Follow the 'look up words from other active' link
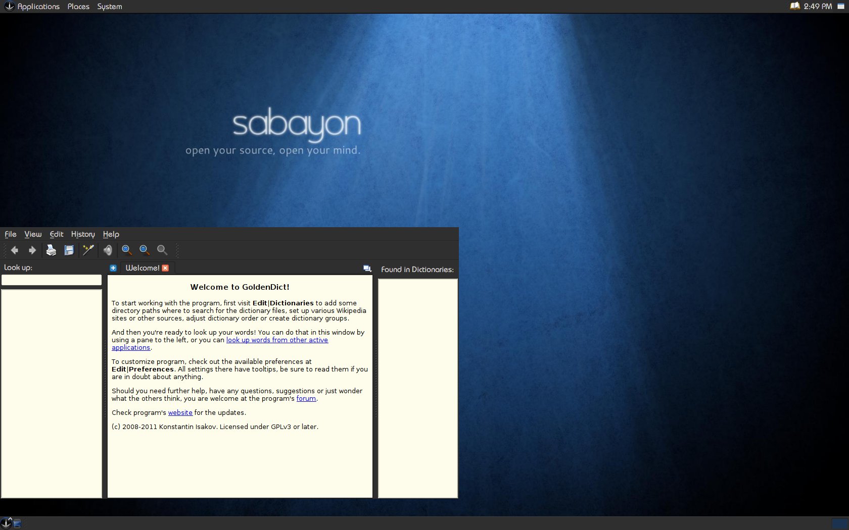 coord(277,340)
